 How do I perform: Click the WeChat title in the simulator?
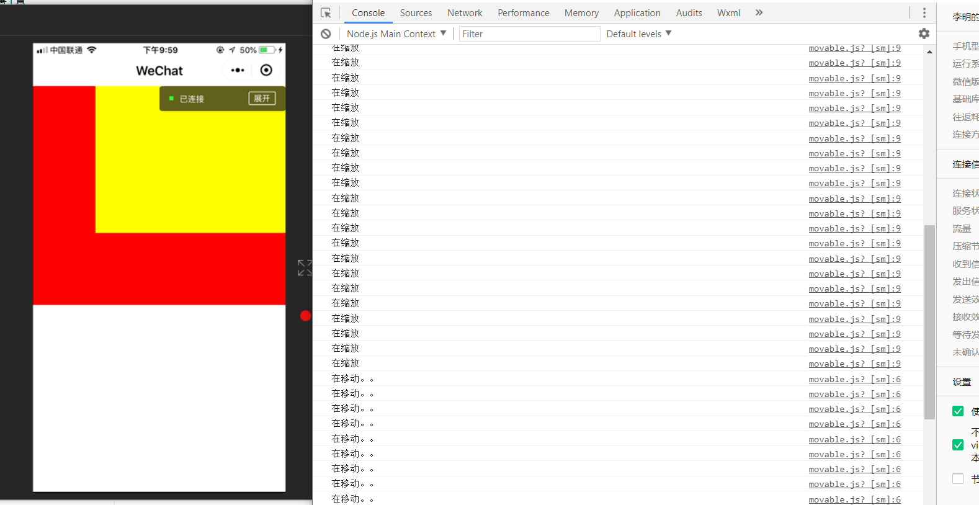[x=159, y=71]
